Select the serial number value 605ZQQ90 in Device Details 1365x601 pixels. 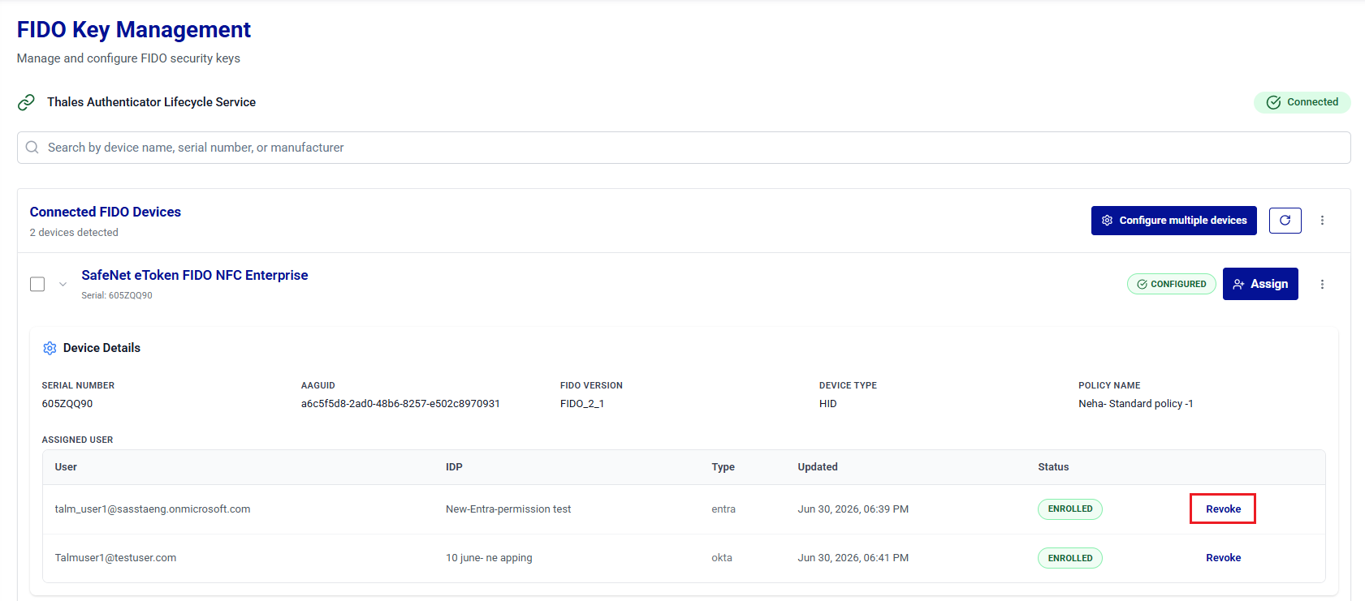[67, 404]
